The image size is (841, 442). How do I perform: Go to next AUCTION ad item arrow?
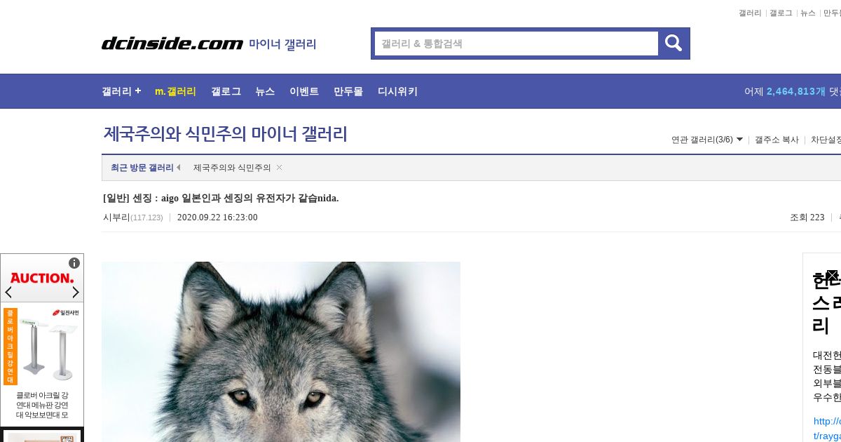tap(76, 292)
